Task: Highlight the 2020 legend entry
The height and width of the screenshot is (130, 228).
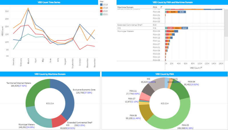Action: point(105,11)
